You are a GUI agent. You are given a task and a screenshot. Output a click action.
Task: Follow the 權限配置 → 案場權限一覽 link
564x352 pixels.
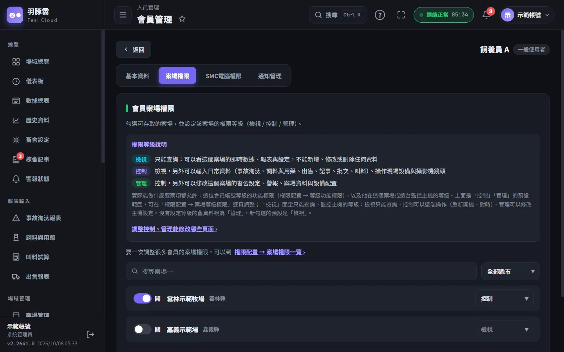pos(269,252)
